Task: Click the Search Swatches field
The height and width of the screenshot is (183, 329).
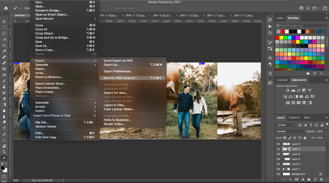Action: pos(303,26)
